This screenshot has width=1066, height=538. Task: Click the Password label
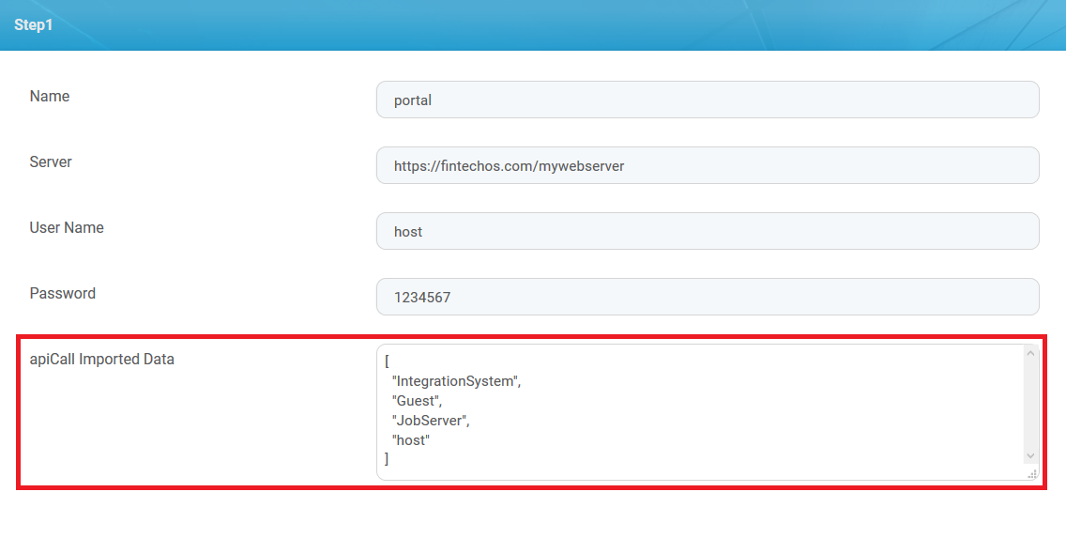[63, 294]
